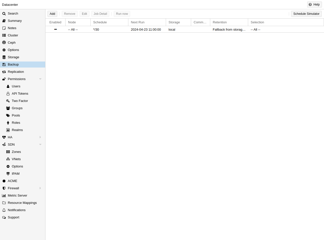Click the Add backup job button
324x240 pixels.
point(52,14)
